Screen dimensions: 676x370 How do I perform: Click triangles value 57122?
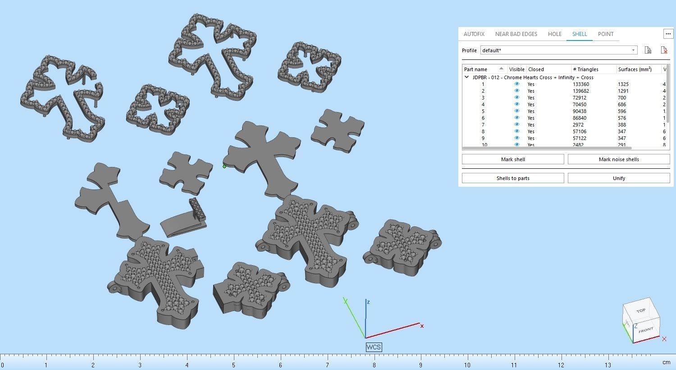[580, 138]
